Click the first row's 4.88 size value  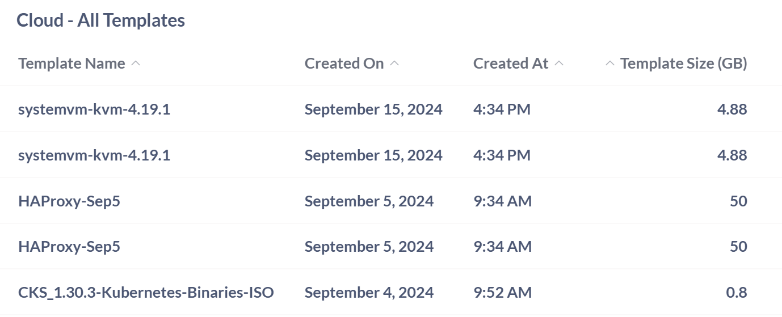click(732, 109)
